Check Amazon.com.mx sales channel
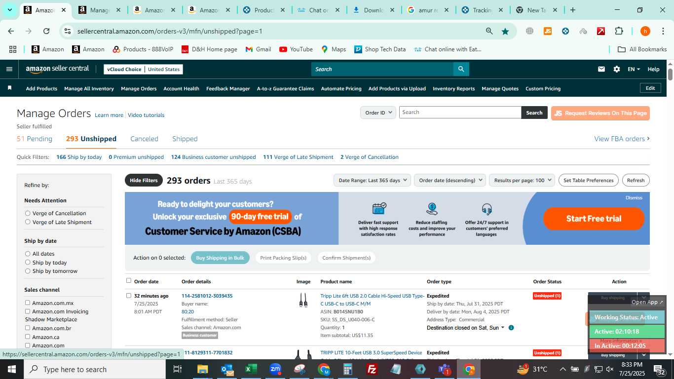 tap(28, 303)
